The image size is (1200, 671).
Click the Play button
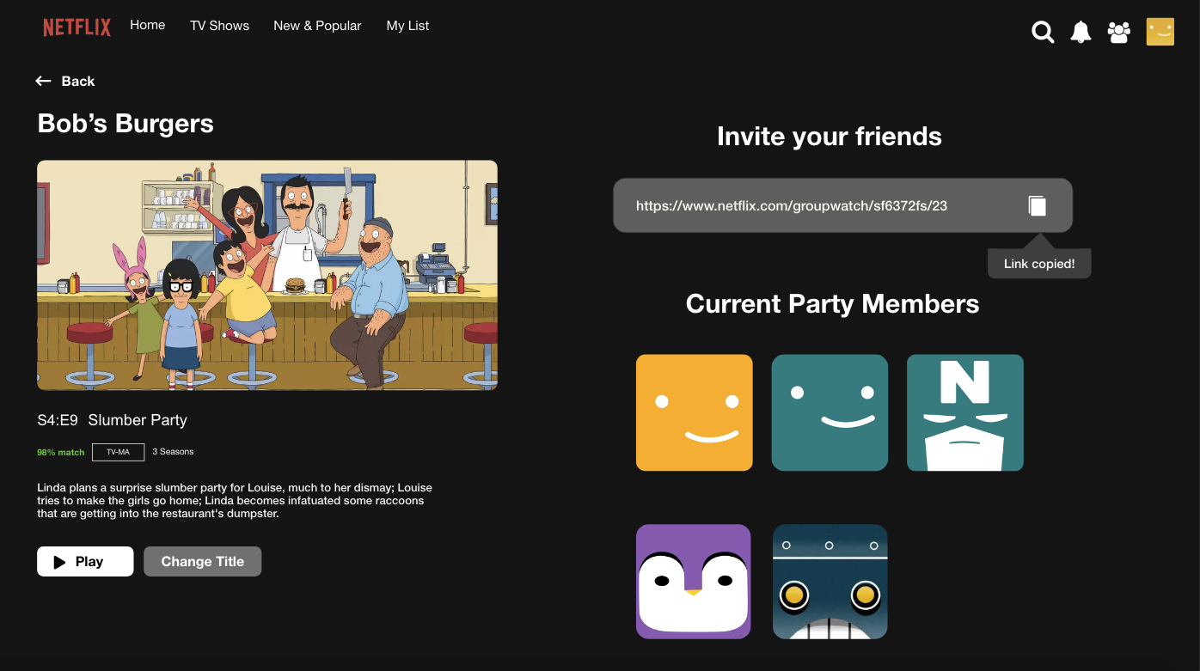coord(85,561)
